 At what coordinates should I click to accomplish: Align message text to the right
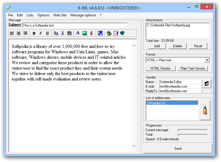pyautogui.click(x=25, y=33)
